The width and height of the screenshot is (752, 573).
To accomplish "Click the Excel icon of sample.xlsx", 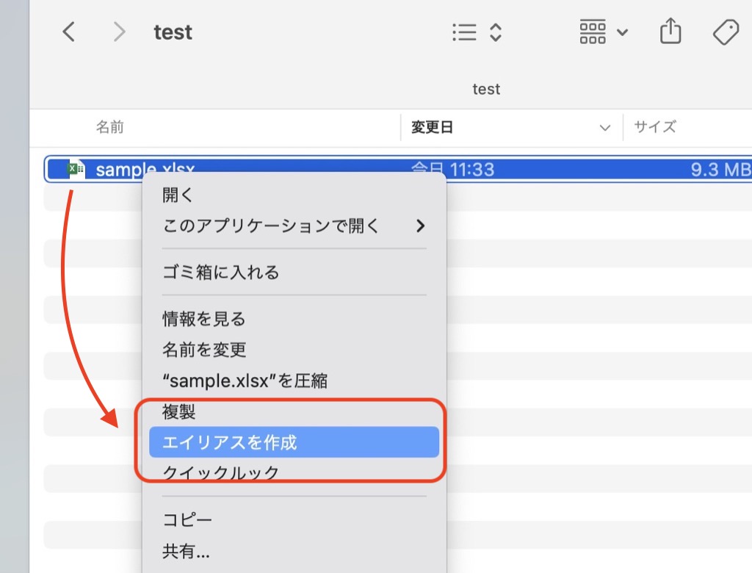I will pyautogui.click(x=76, y=169).
